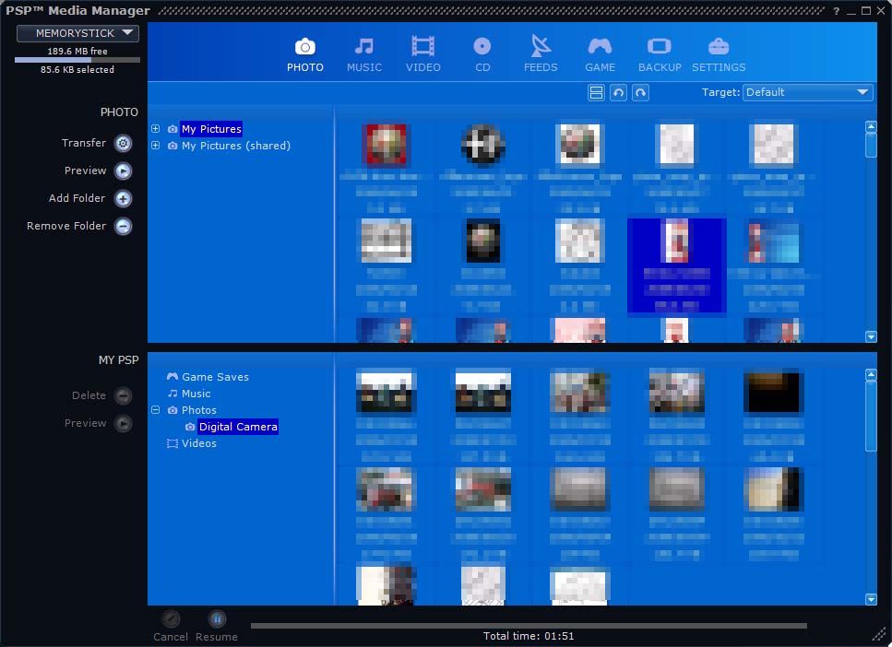The width and height of the screenshot is (892, 647).
Task: Click the Preview icon under MY PSP
Action: point(123,424)
